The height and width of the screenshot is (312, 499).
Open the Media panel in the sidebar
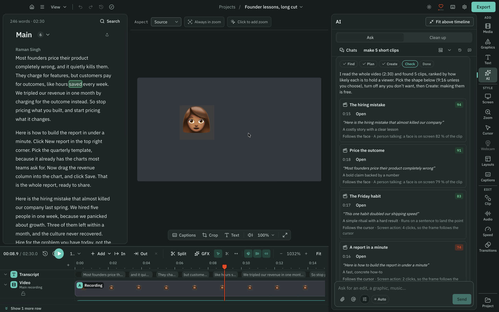click(x=488, y=28)
